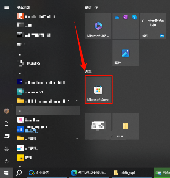Expand the Start menu hamburger button
Image resolution: width=170 pixels, height=178 pixels.
(7, 8)
